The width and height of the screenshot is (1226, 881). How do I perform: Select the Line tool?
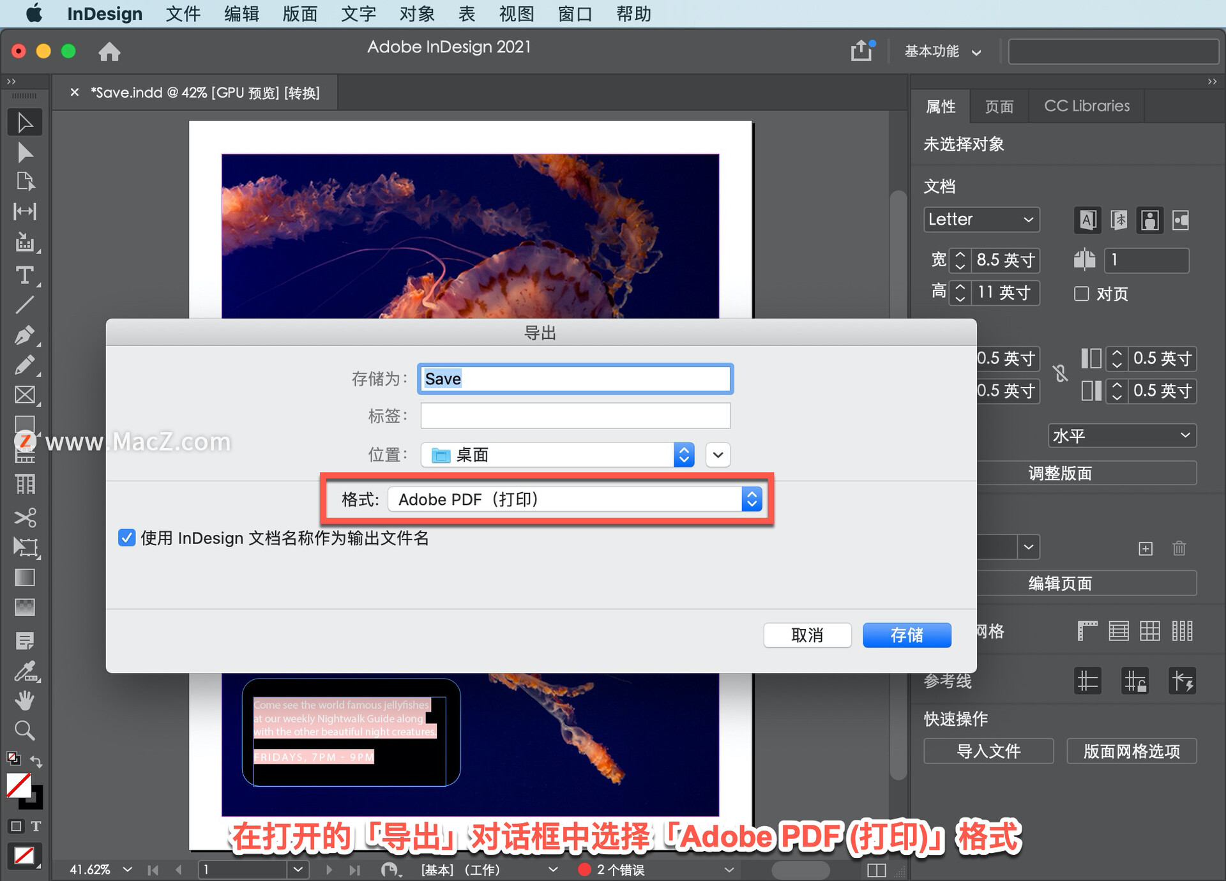click(25, 305)
